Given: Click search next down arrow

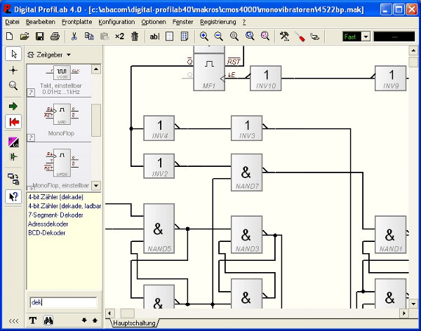Looking at the screenshot, I should point(84,320).
